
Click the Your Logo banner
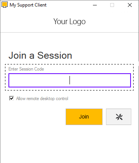(69, 21)
